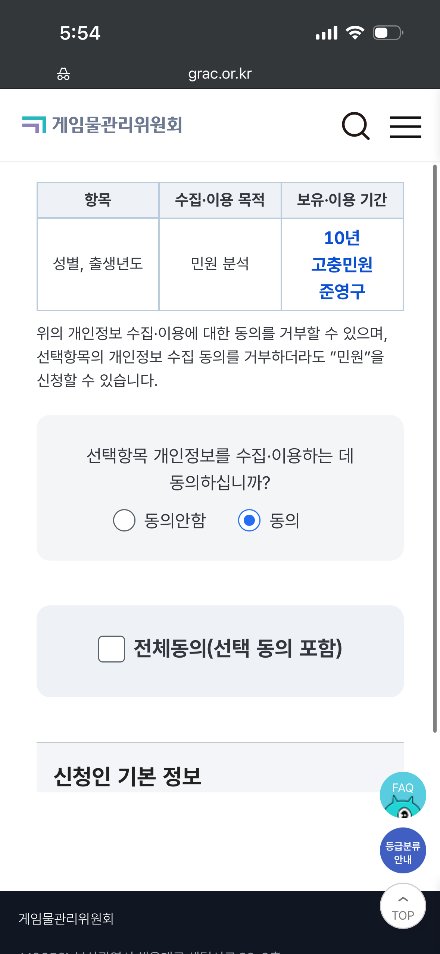Image resolution: width=440 pixels, height=954 pixels.
Task: Tap the private browsing incognito icon
Action: click(x=63, y=74)
